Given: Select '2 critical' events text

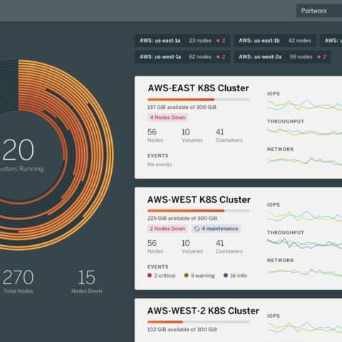Looking at the screenshot, I should (165, 276).
